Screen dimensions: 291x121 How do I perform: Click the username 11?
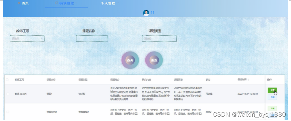[152, 13]
